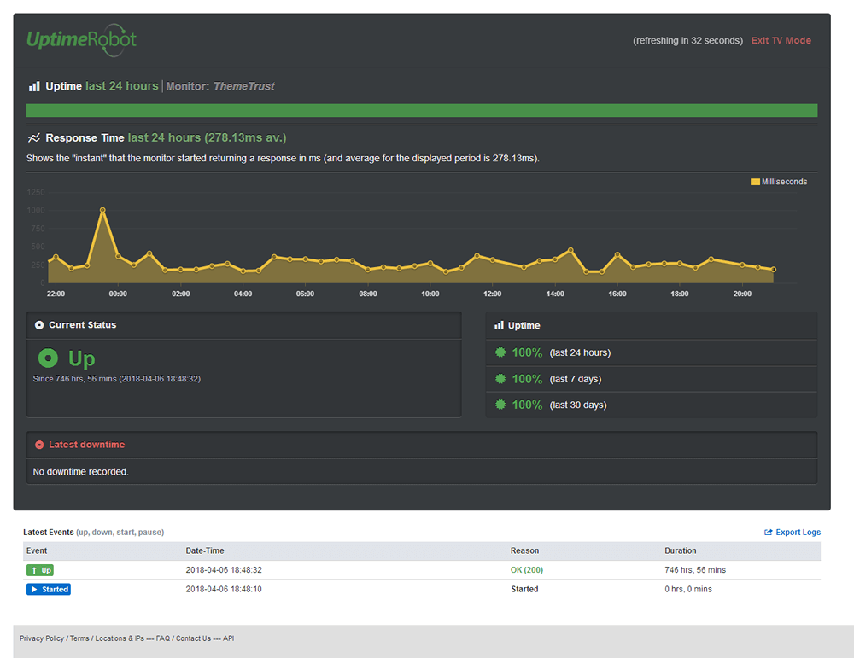Viewport: 854px width, 658px height.
Task: Click the Export Logs link
Action: click(793, 533)
